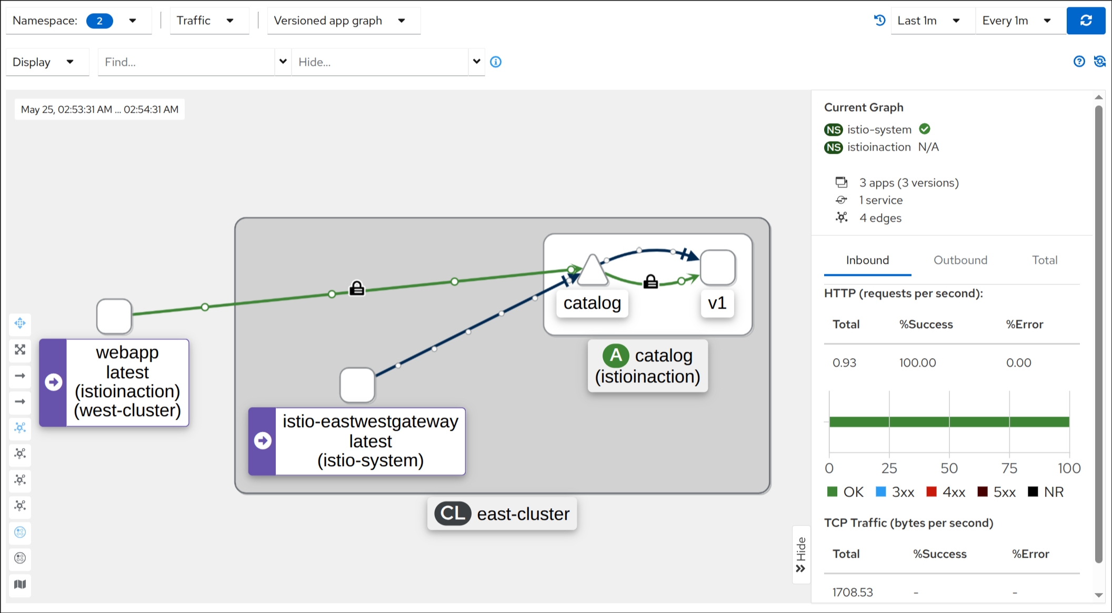The width and height of the screenshot is (1112, 613).
Task: Click the purple arrow badge on webapp label
Action: tap(53, 382)
